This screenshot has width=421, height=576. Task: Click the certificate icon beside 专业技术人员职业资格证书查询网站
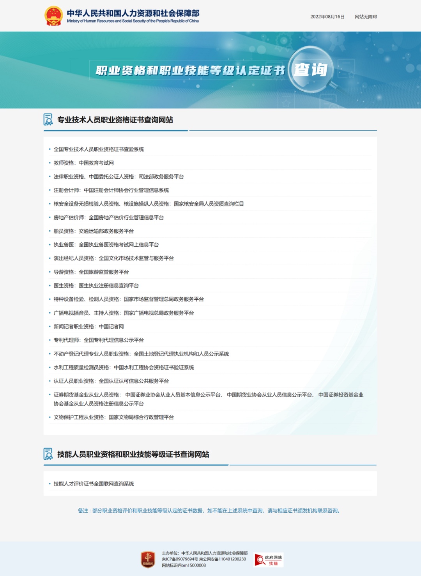pos(48,119)
